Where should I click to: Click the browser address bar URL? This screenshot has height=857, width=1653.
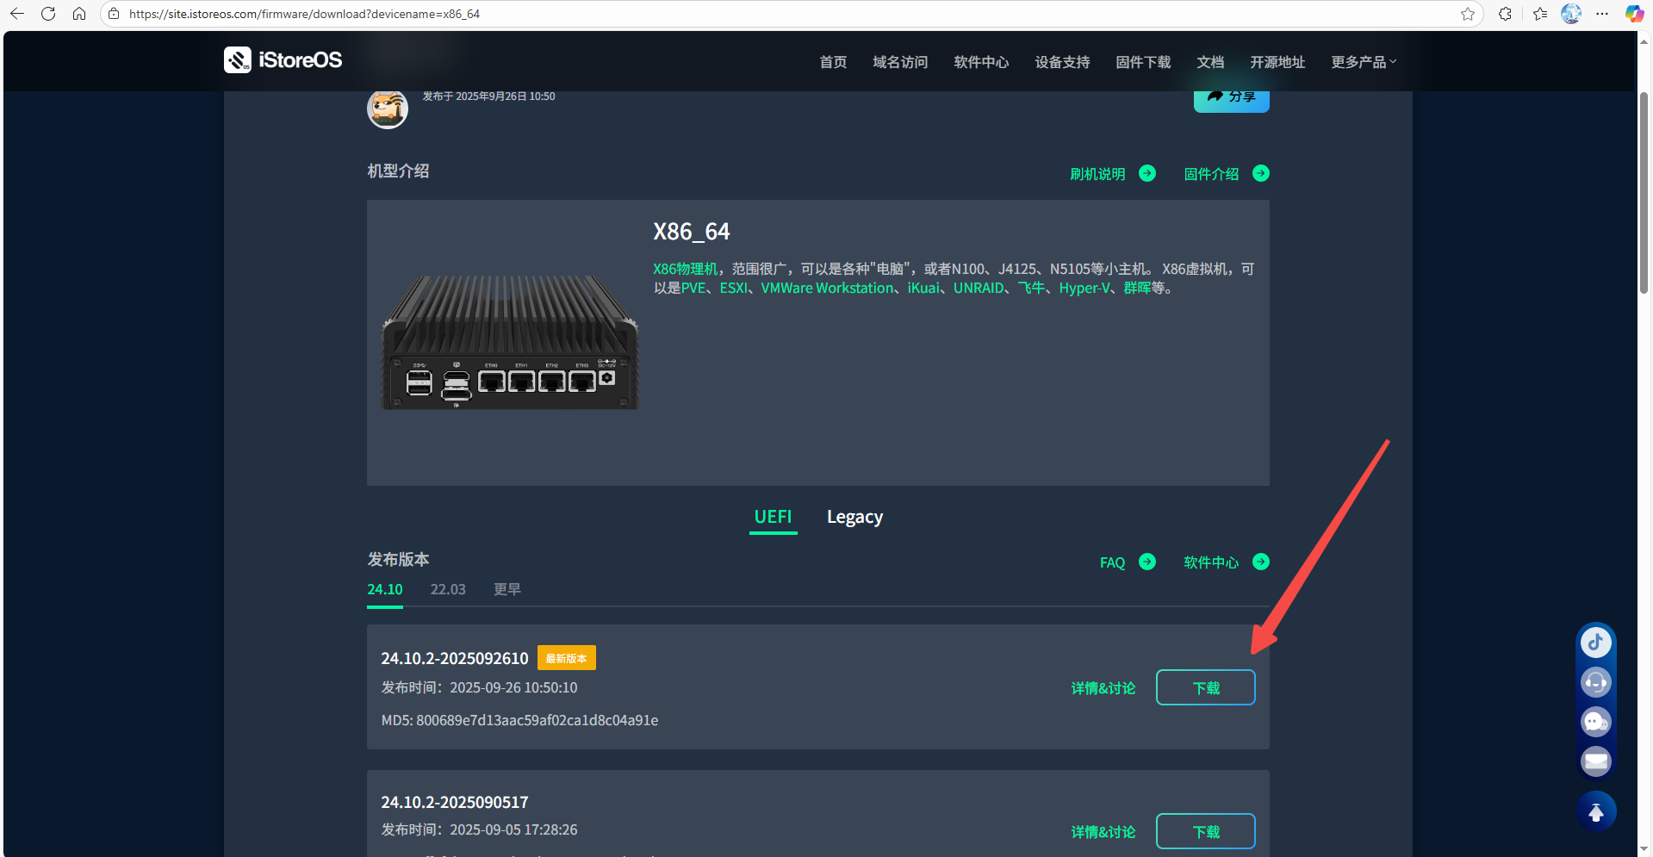click(x=304, y=14)
